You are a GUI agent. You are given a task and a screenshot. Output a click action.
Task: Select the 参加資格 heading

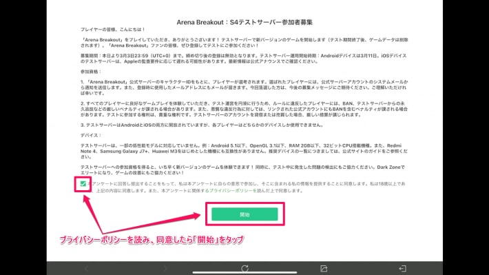[x=91, y=72]
